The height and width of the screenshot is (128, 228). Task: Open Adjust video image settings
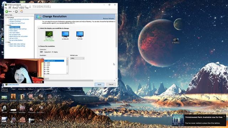pos(17,46)
